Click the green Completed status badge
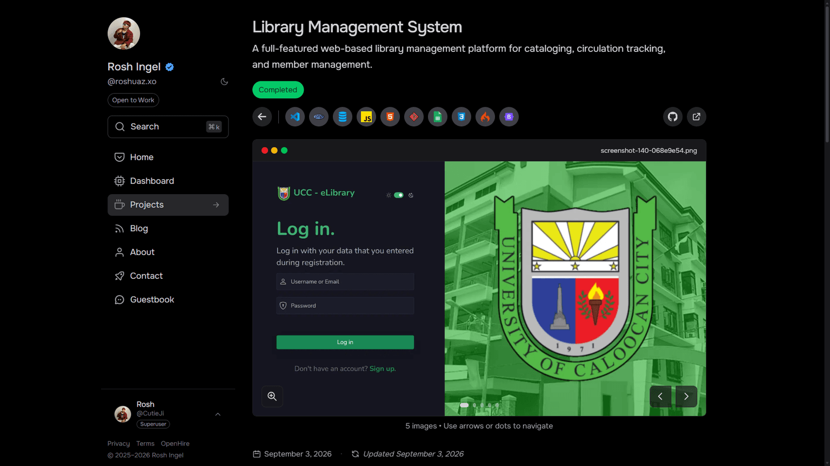The width and height of the screenshot is (830, 466). tap(278, 90)
